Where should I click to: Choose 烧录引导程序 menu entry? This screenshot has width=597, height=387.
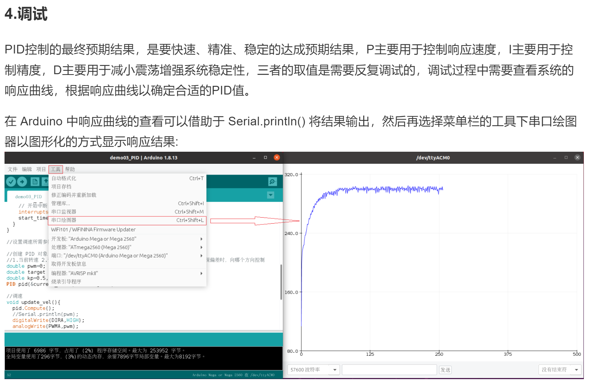pos(128,282)
